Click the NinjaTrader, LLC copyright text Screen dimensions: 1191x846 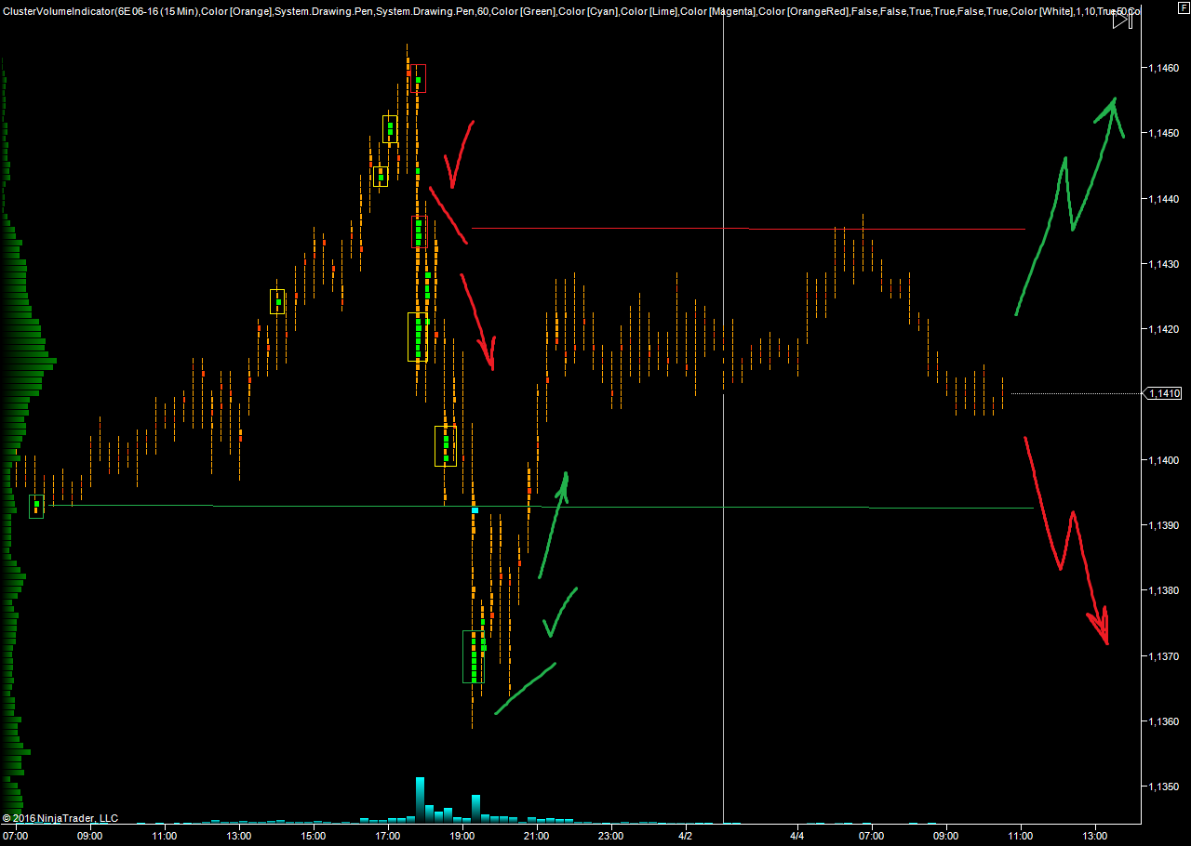pos(60,818)
